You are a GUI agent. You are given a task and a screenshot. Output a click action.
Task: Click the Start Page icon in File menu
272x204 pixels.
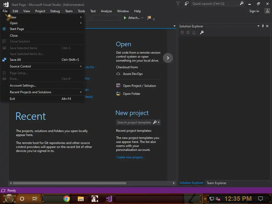point(4,29)
